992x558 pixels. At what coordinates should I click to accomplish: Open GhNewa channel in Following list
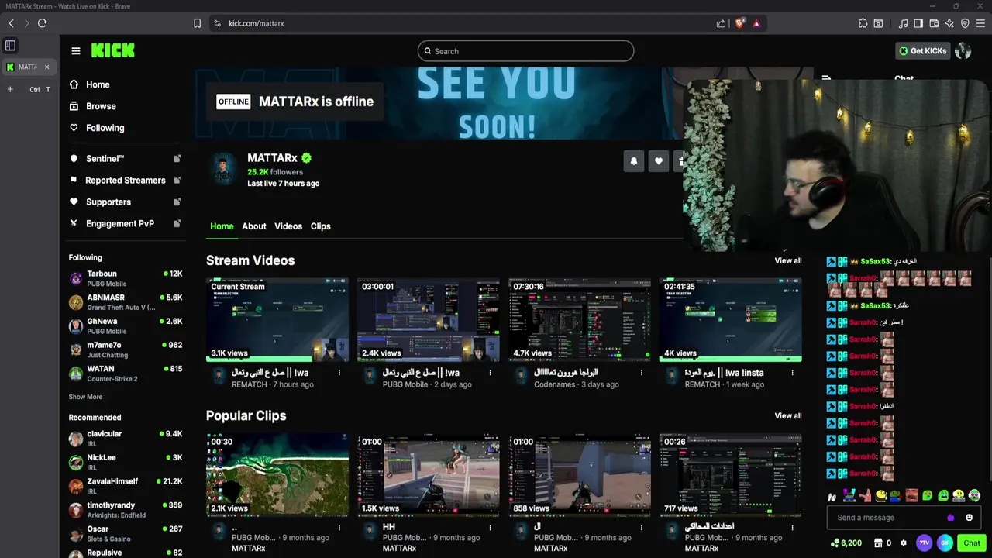(126, 325)
